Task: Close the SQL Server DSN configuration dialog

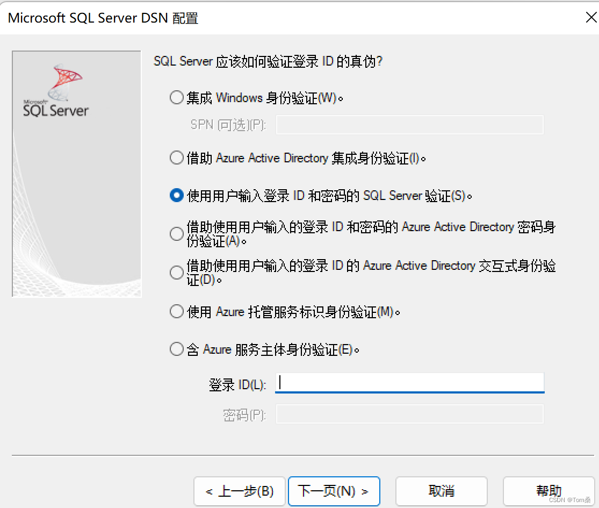Action: [591, 17]
